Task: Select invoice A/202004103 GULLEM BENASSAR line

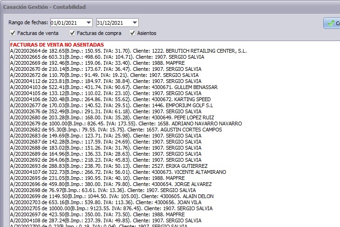Action: 114,87
